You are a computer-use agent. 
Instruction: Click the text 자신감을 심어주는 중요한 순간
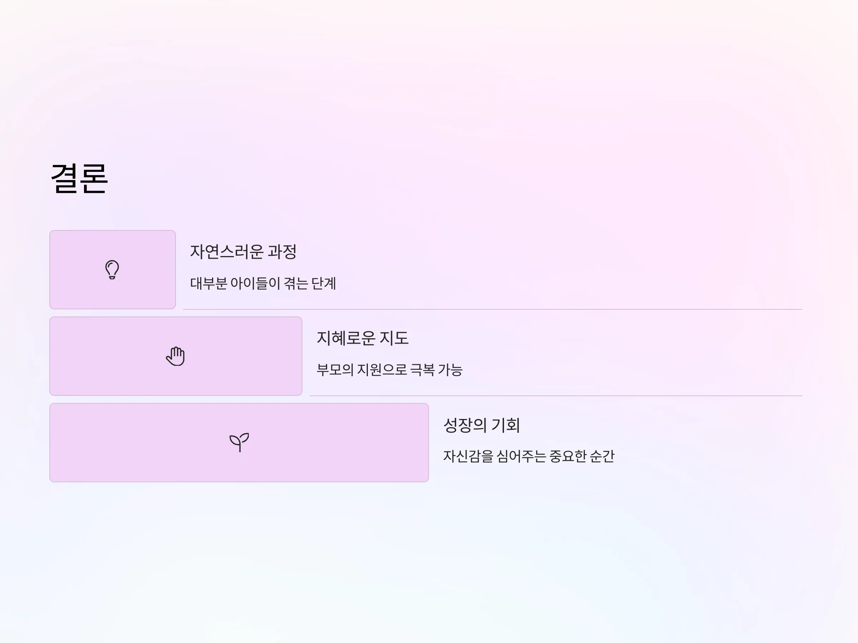(x=529, y=456)
